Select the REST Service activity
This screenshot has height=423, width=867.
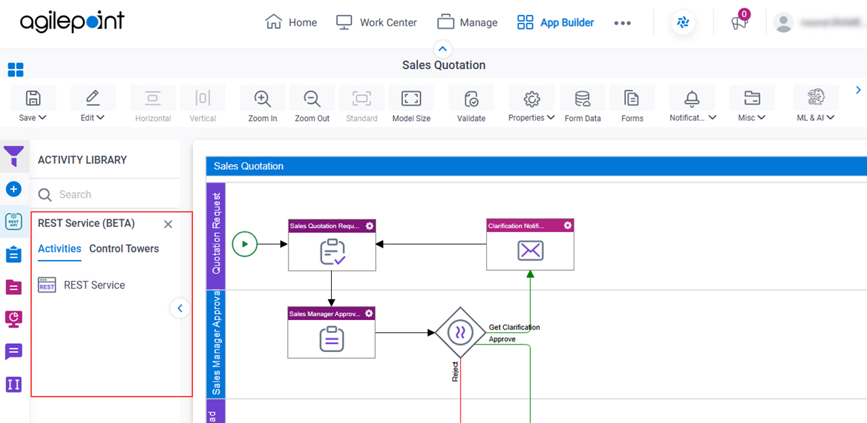(x=81, y=285)
